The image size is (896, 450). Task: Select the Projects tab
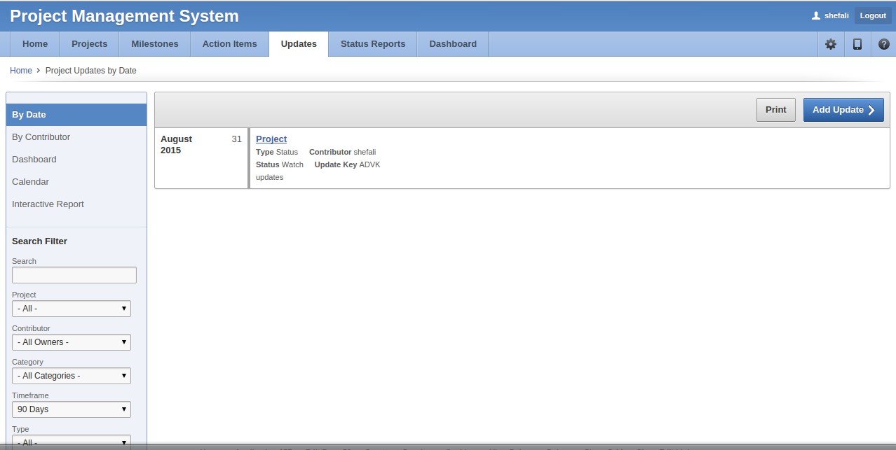(x=90, y=44)
